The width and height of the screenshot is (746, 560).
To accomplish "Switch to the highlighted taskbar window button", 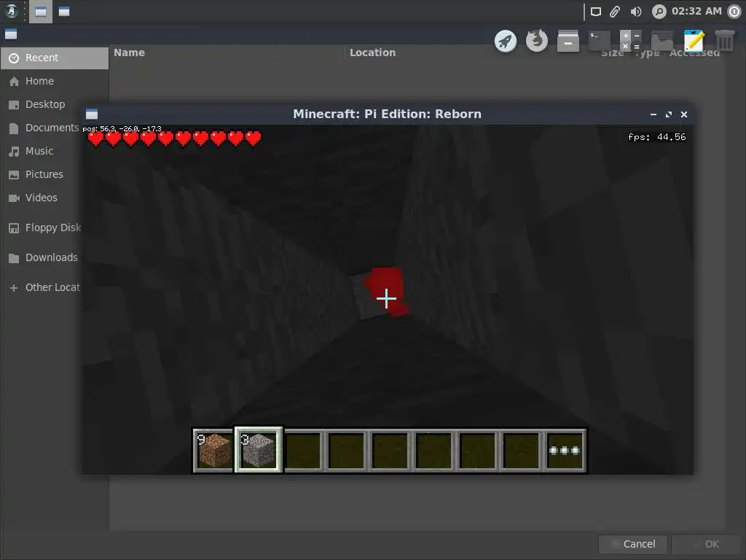I will click(x=41, y=12).
